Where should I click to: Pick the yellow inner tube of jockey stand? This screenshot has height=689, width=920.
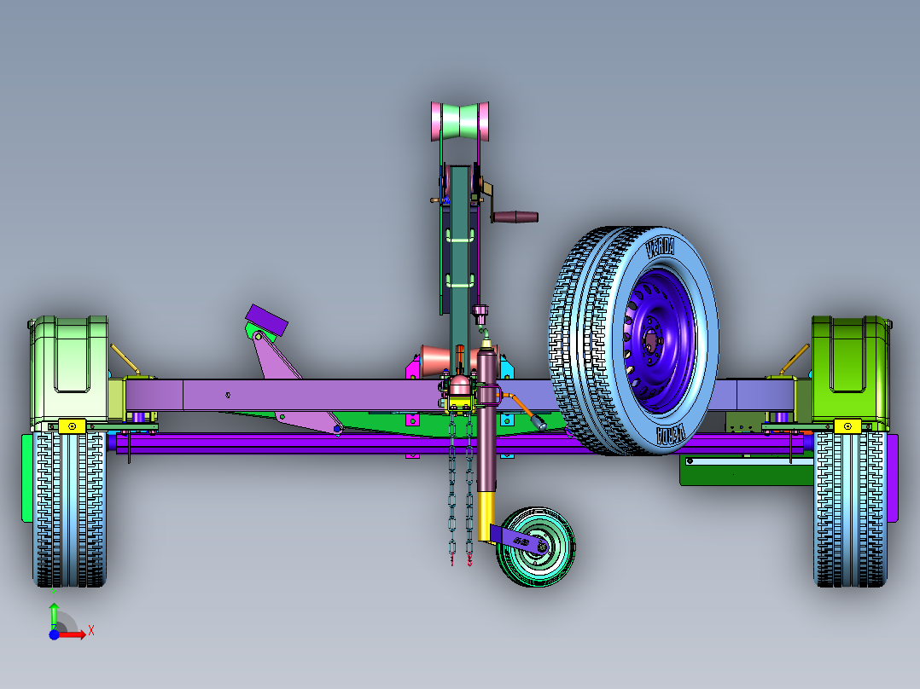point(486,516)
